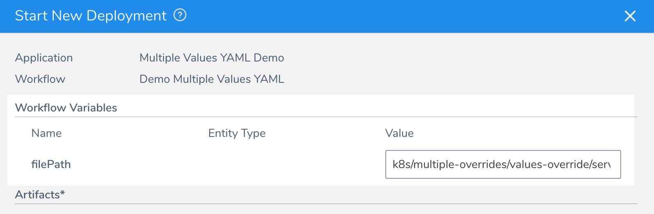Click the Workflow label

(40, 79)
